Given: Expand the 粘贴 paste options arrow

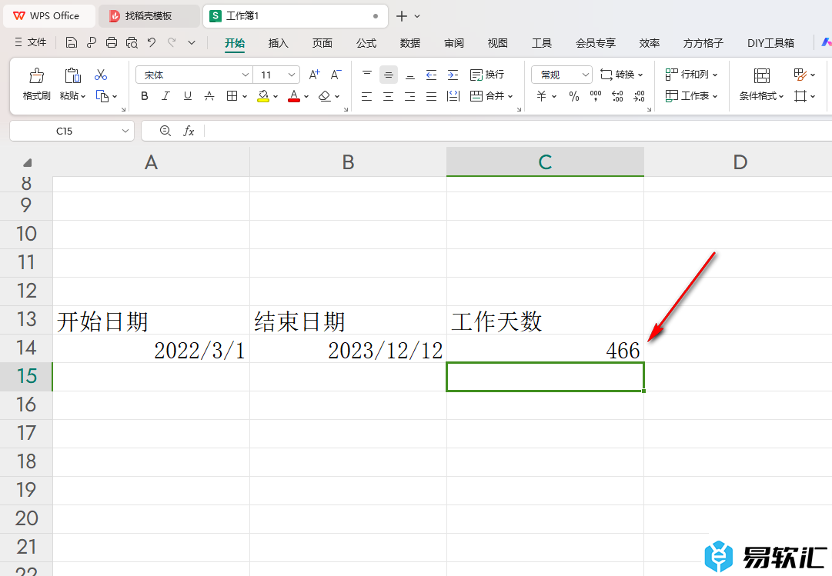Looking at the screenshot, I should coord(83,97).
